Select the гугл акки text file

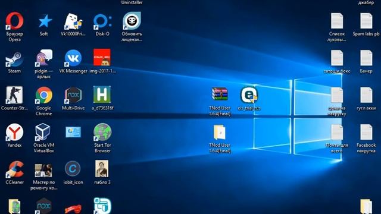click(x=366, y=95)
